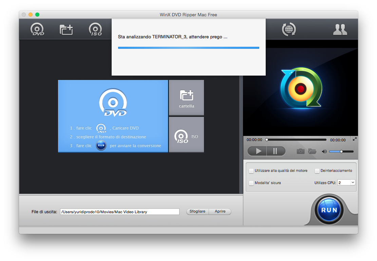Load a DVD disc from the toolbar
377x261 pixels.
37,29
